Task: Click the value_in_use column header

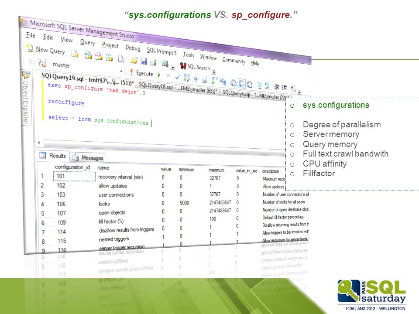Action: 246,171
